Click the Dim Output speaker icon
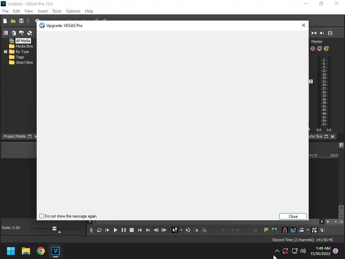Image resolution: width=345 pixels, height=259 pixels. 322,33
